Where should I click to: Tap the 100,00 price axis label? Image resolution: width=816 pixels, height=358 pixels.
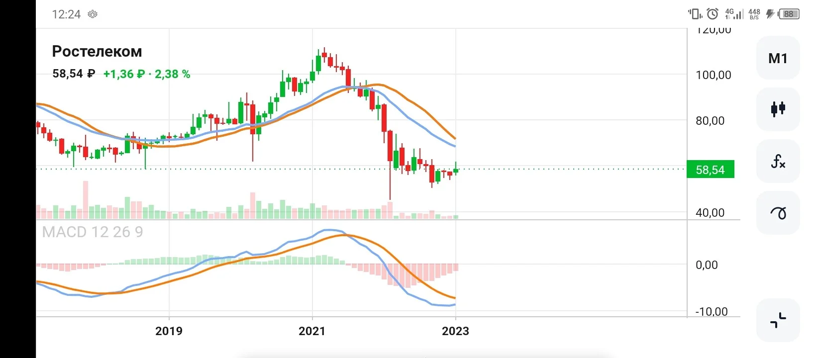point(714,75)
